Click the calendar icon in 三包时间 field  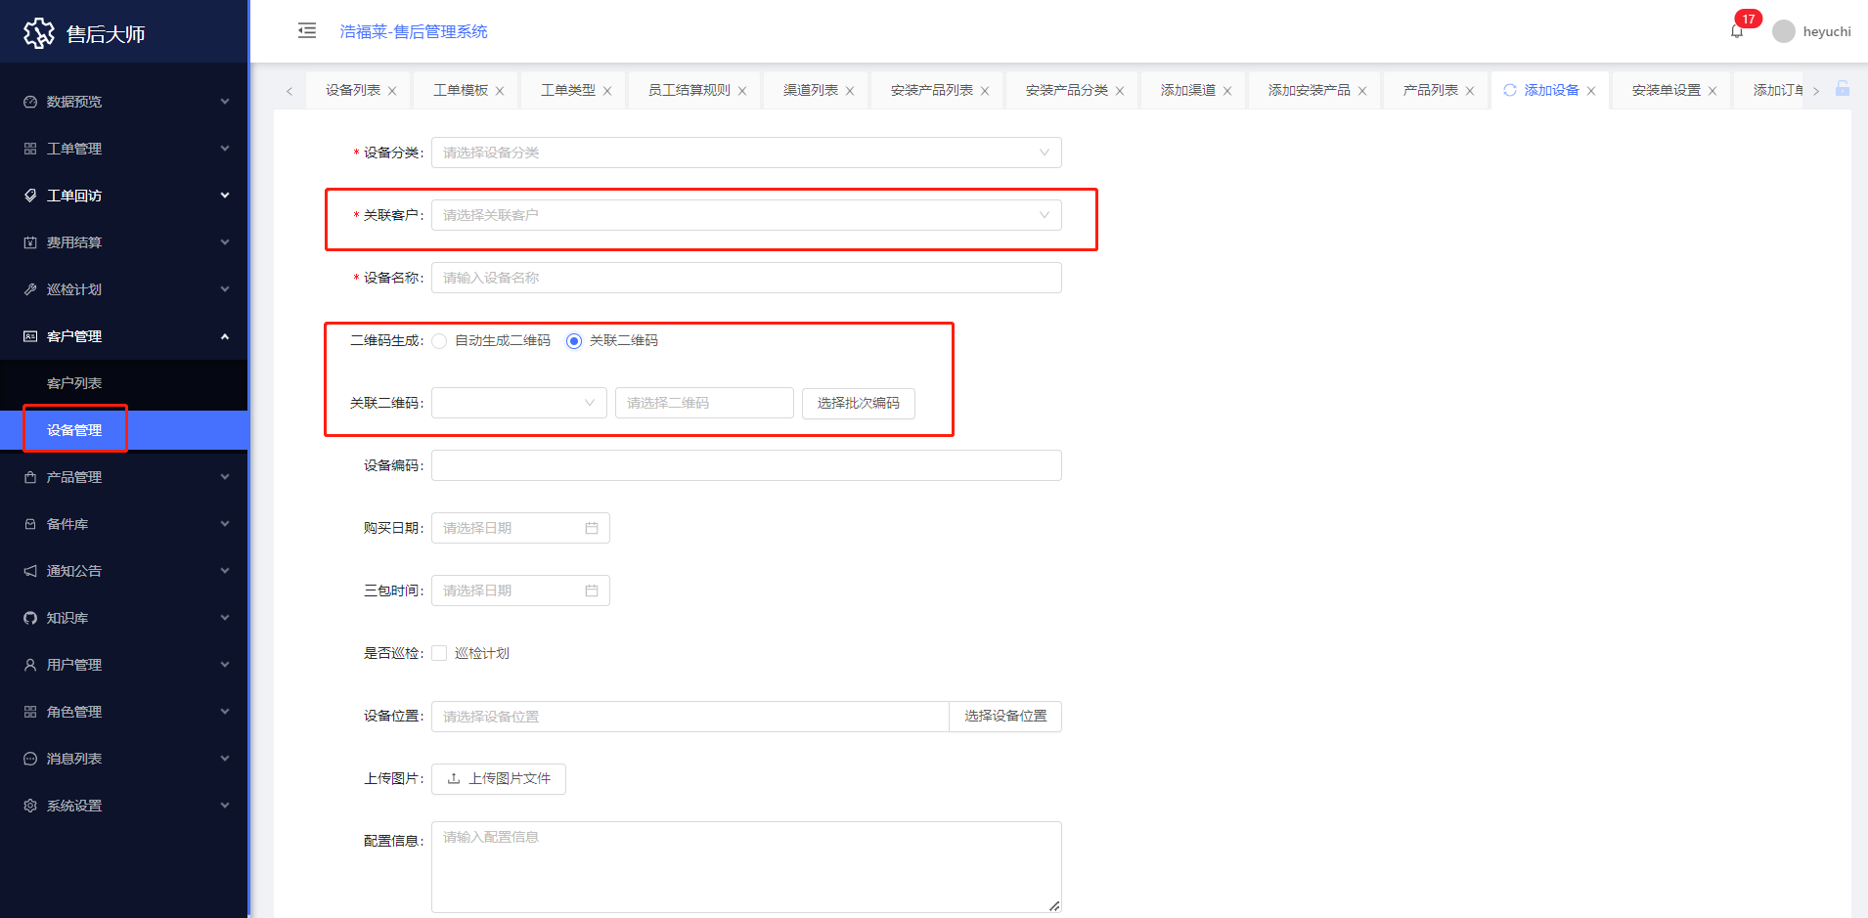pos(592,590)
